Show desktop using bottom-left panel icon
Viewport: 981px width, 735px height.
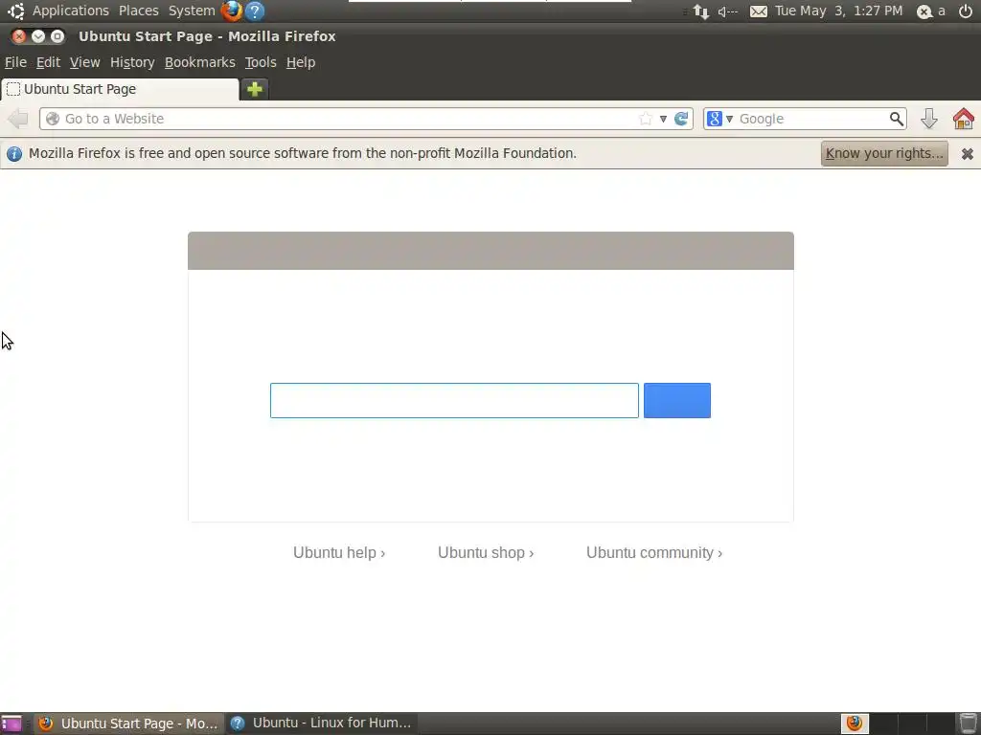[x=11, y=724]
